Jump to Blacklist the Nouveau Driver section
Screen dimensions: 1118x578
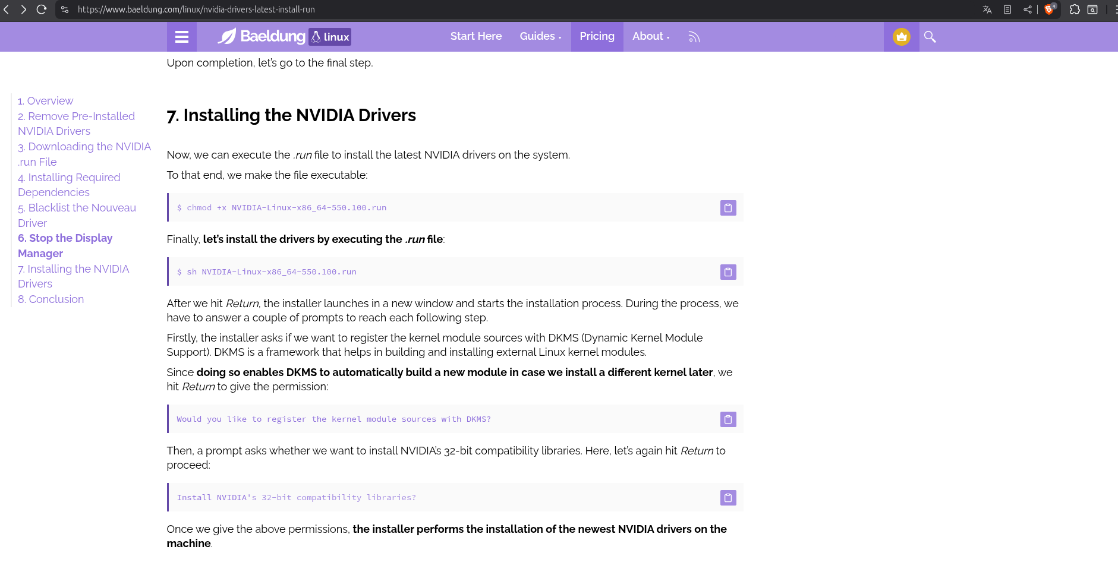[77, 216]
